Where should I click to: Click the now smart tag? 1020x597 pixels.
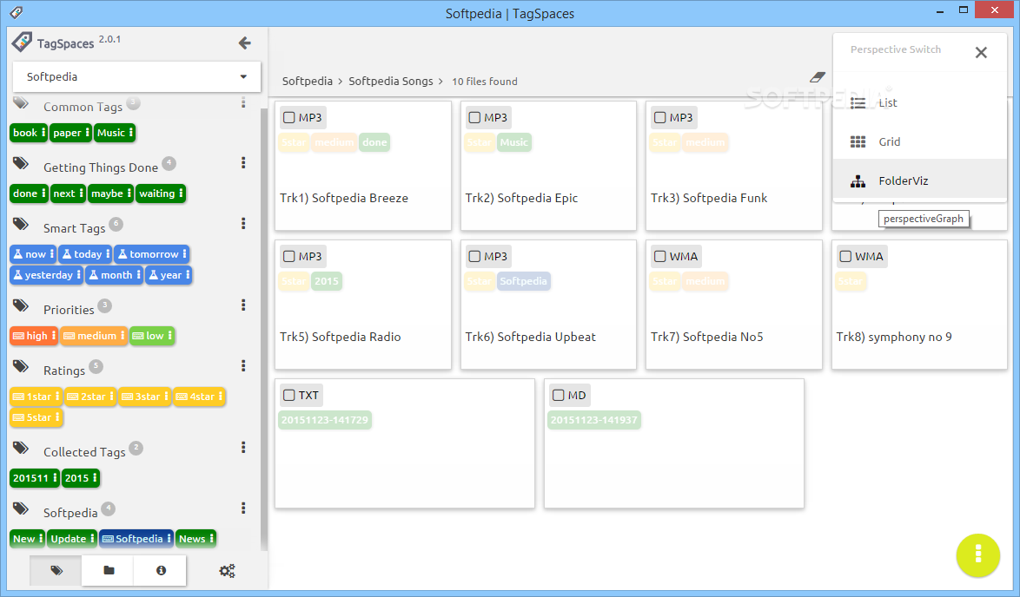click(32, 254)
